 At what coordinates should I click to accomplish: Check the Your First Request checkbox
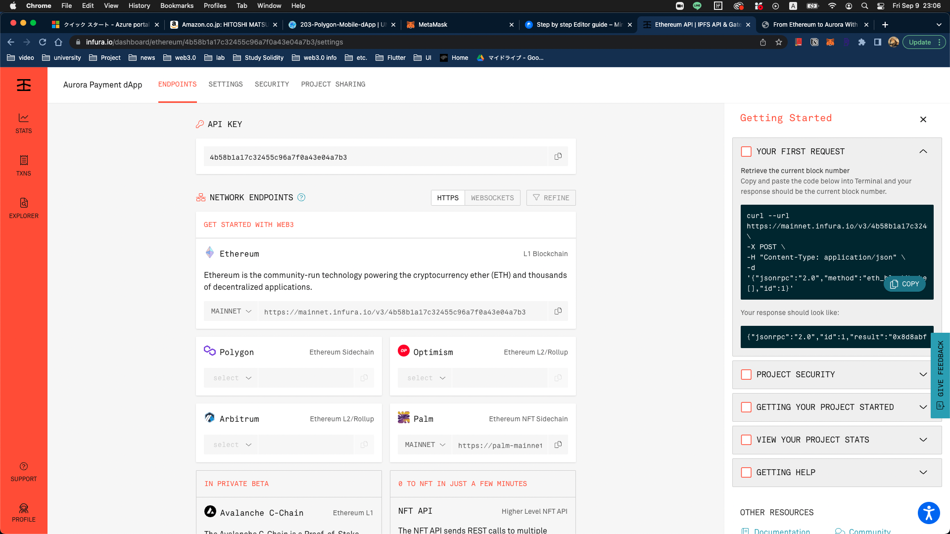(746, 151)
